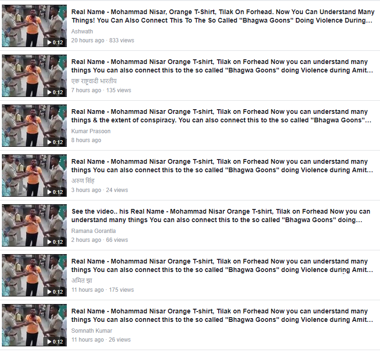Open Ramana Gorantla's profile link

93,231
